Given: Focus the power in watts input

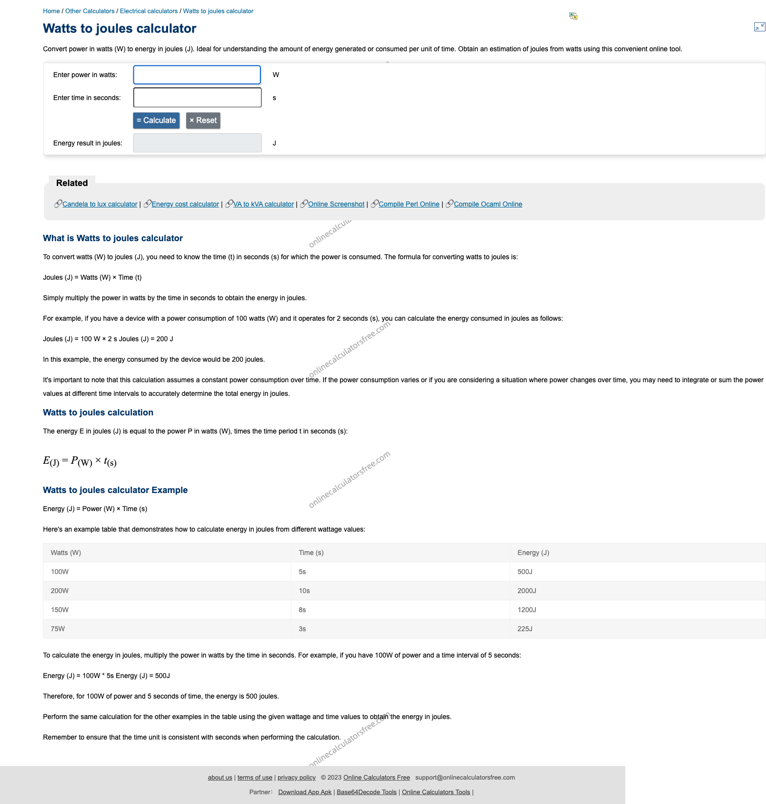Looking at the screenshot, I should click(x=197, y=75).
